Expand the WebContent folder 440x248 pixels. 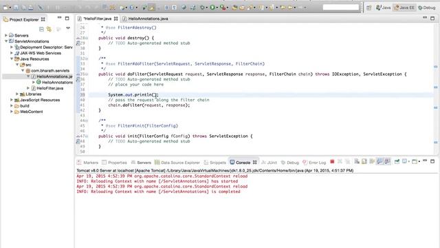pos(12,112)
